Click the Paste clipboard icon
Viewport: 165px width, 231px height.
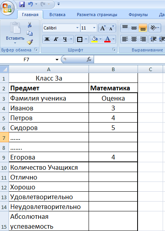(15, 27)
